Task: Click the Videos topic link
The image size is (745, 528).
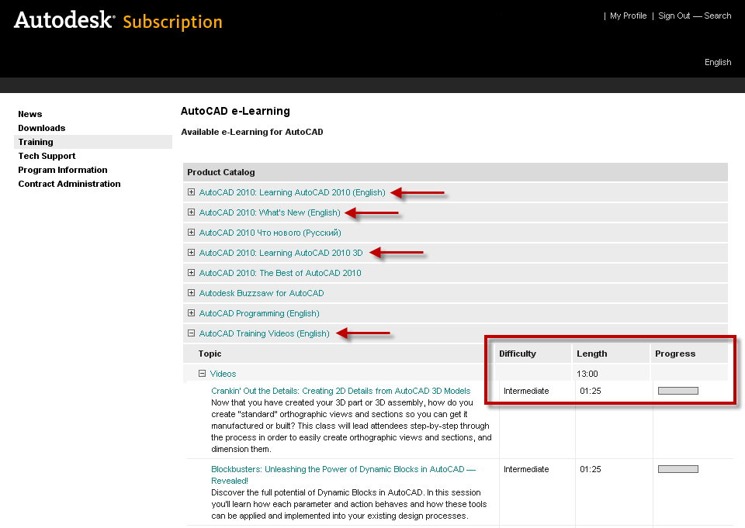Action: click(x=223, y=374)
